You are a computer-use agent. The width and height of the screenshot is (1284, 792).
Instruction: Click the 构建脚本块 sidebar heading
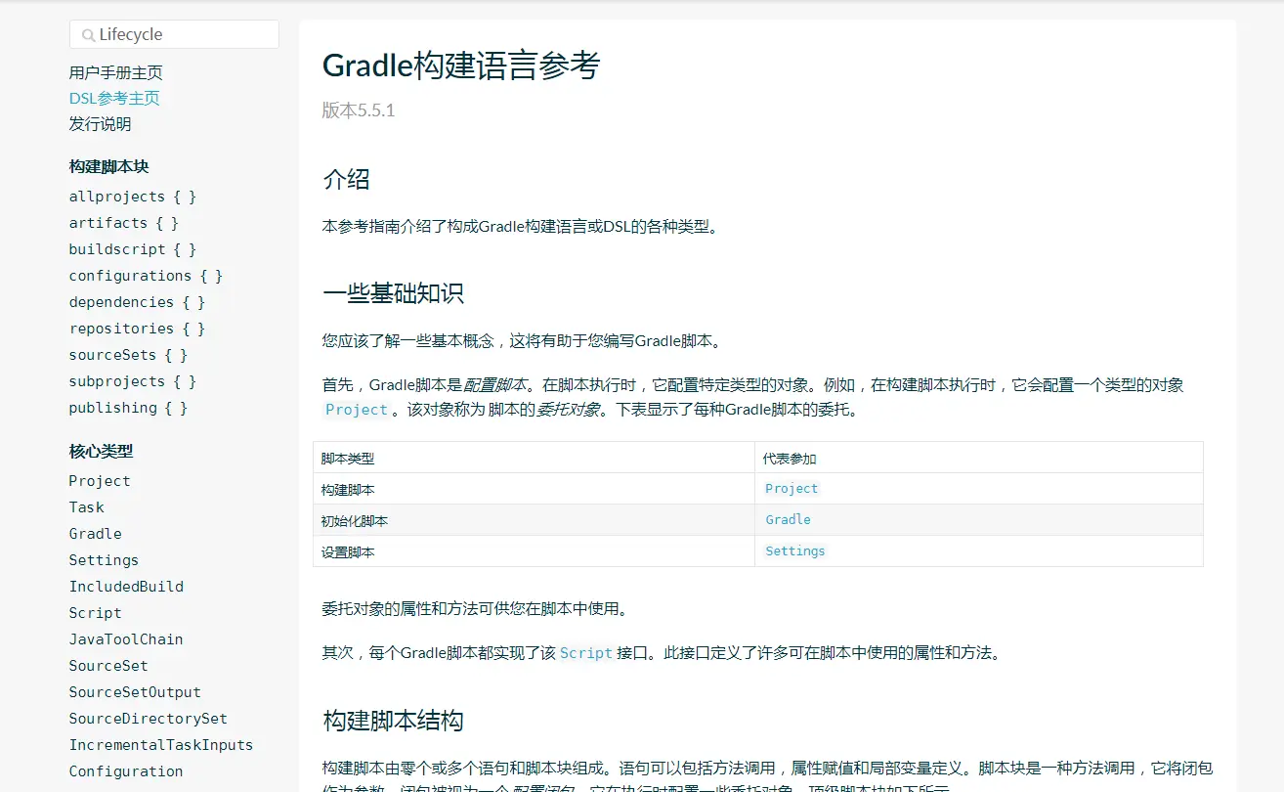(x=109, y=167)
